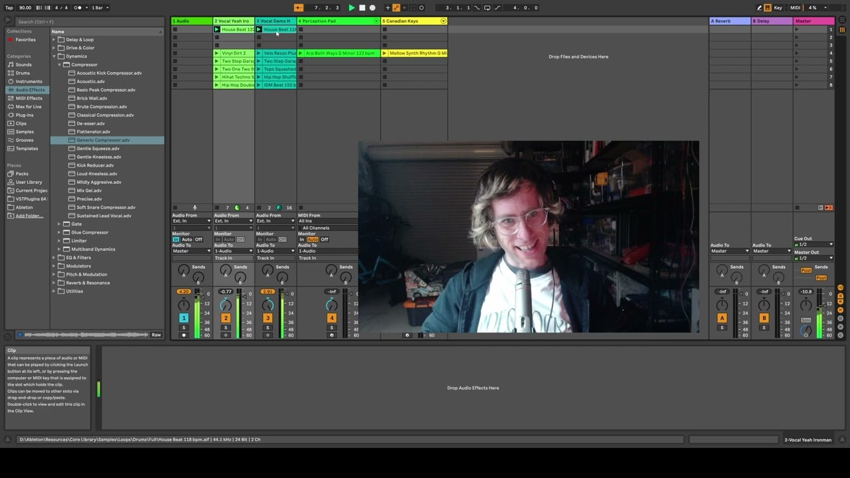Collapse Dynamics folder
This screenshot has height=478, width=850.
pyautogui.click(x=54, y=56)
